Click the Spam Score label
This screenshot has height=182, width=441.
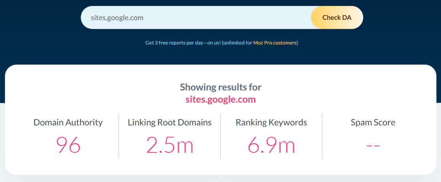tap(373, 122)
